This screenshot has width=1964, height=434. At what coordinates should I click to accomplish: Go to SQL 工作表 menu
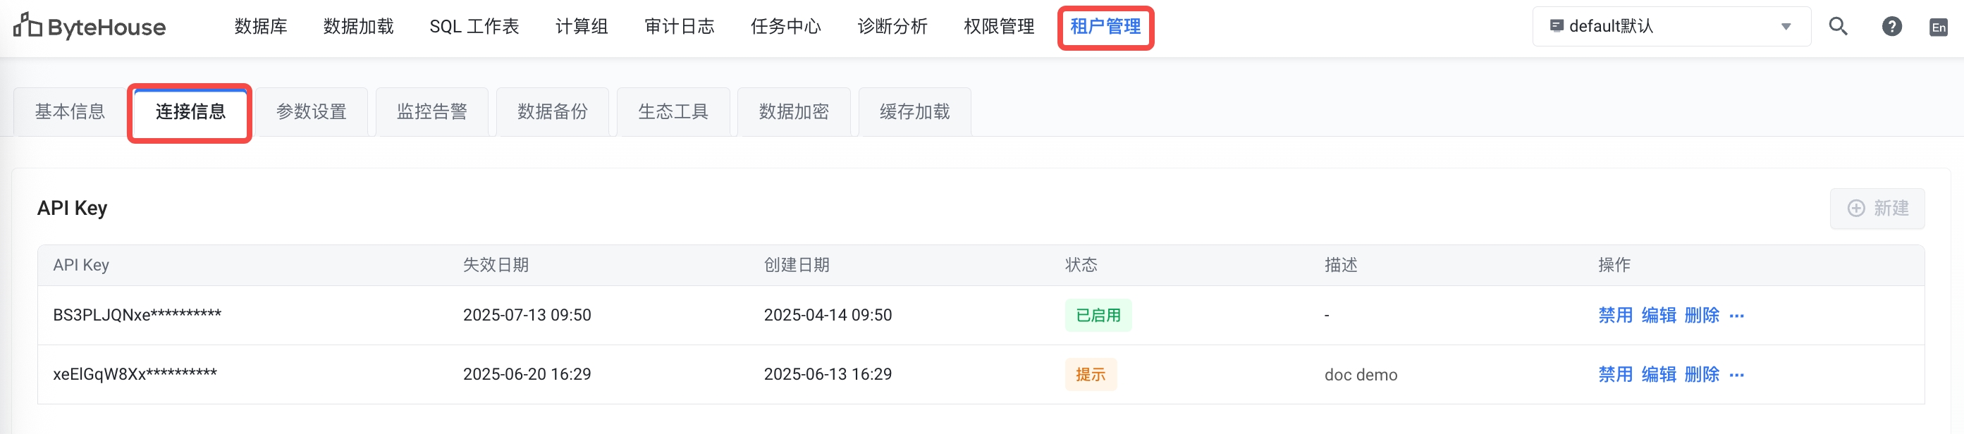click(x=474, y=27)
